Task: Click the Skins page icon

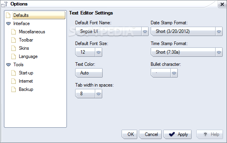Action: (x=14, y=48)
